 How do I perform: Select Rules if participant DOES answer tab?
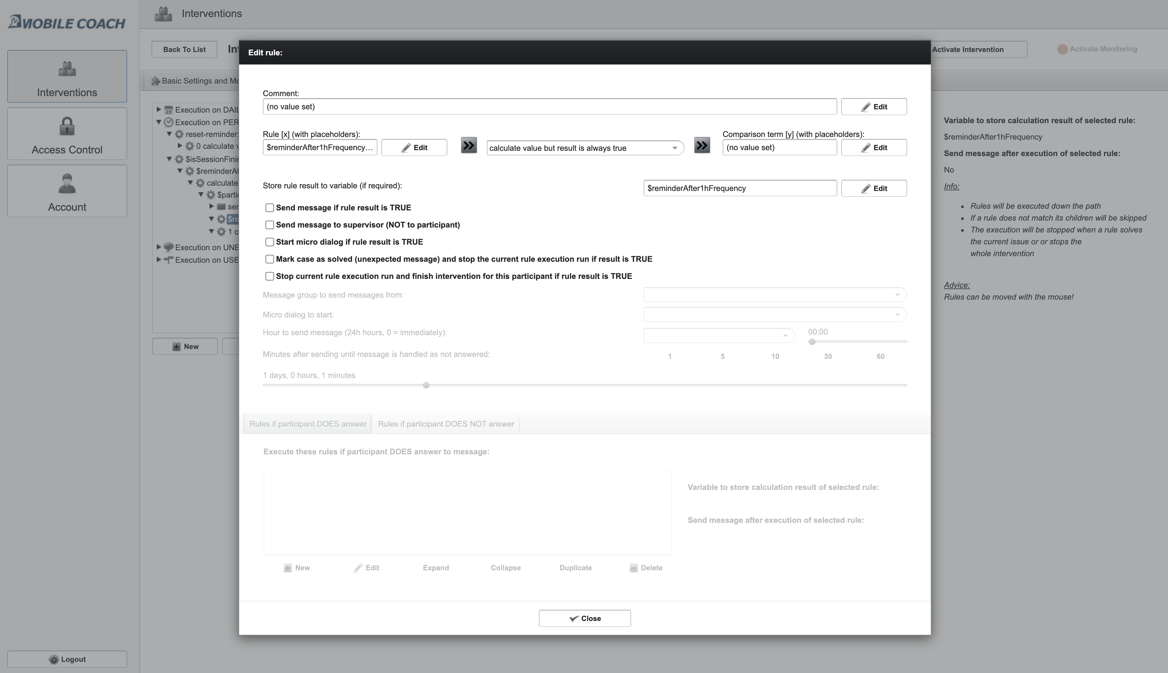point(307,423)
